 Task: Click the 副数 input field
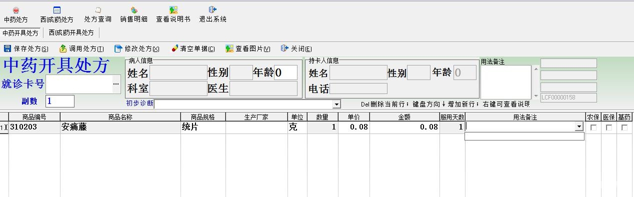click(x=60, y=101)
